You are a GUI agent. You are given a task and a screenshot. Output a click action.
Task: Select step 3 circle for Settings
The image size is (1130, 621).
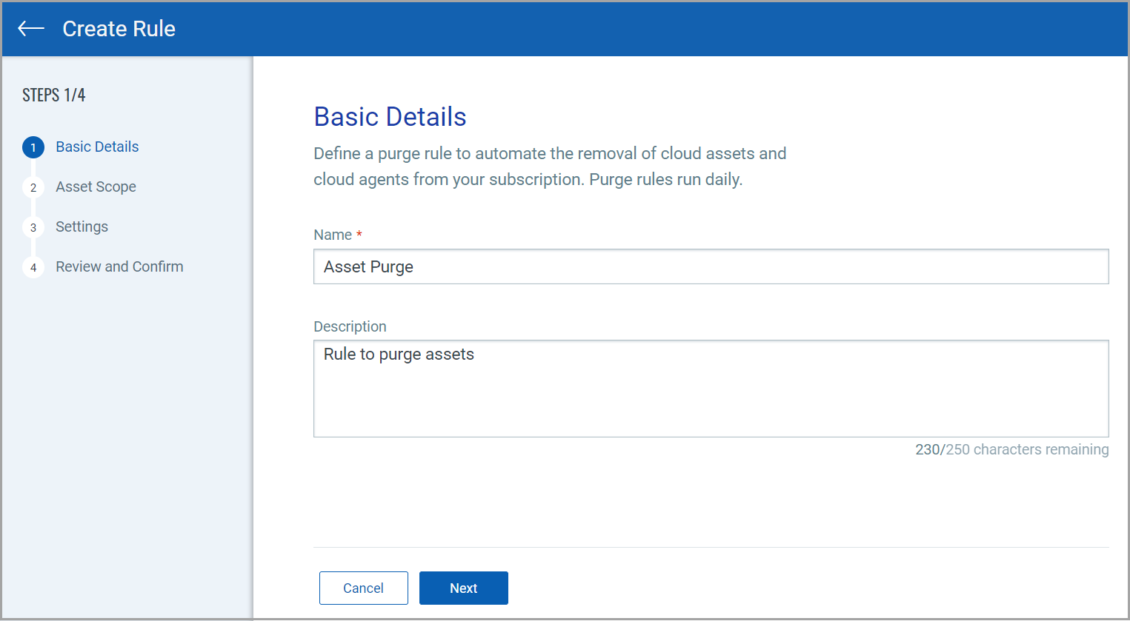[33, 227]
